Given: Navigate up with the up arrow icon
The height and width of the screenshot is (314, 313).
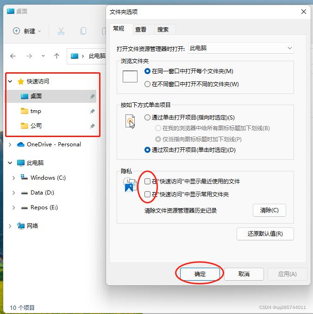Looking at the screenshot, I should pyautogui.click(x=56, y=56).
